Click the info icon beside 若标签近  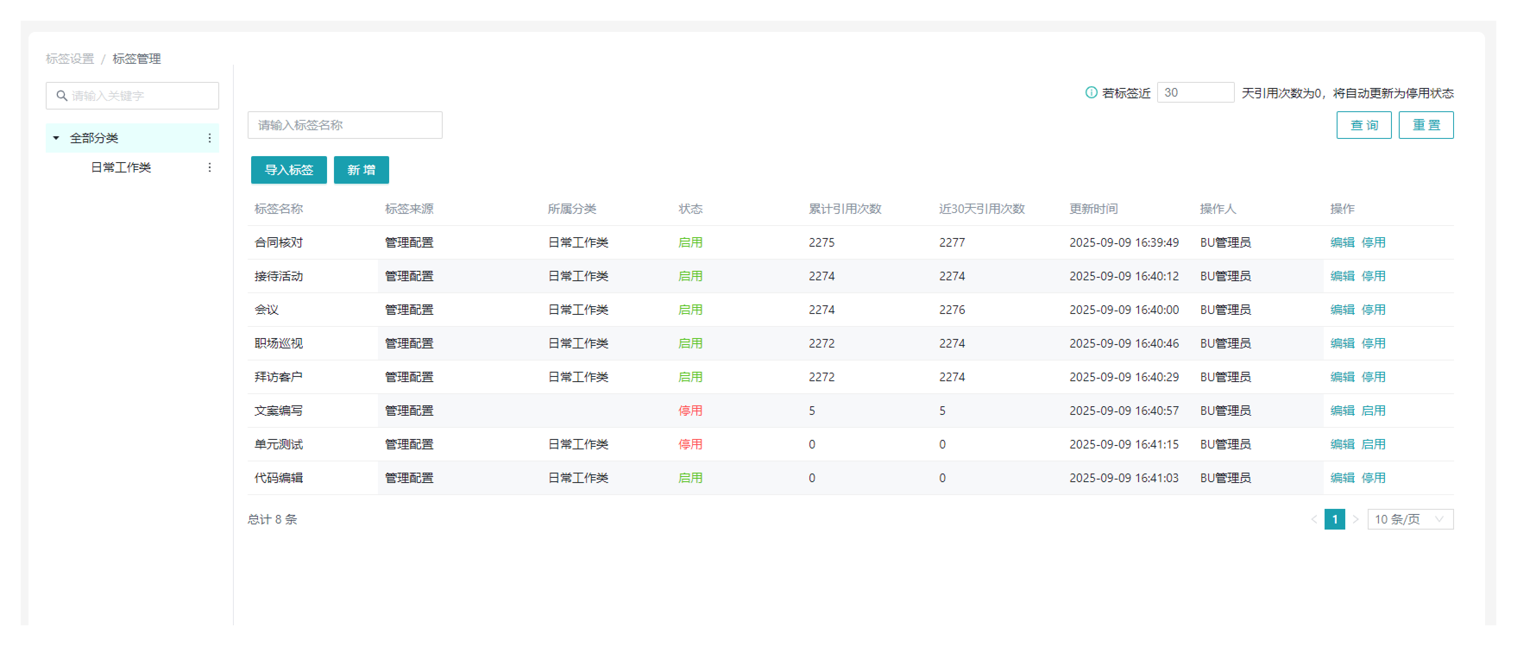tap(1091, 92)
